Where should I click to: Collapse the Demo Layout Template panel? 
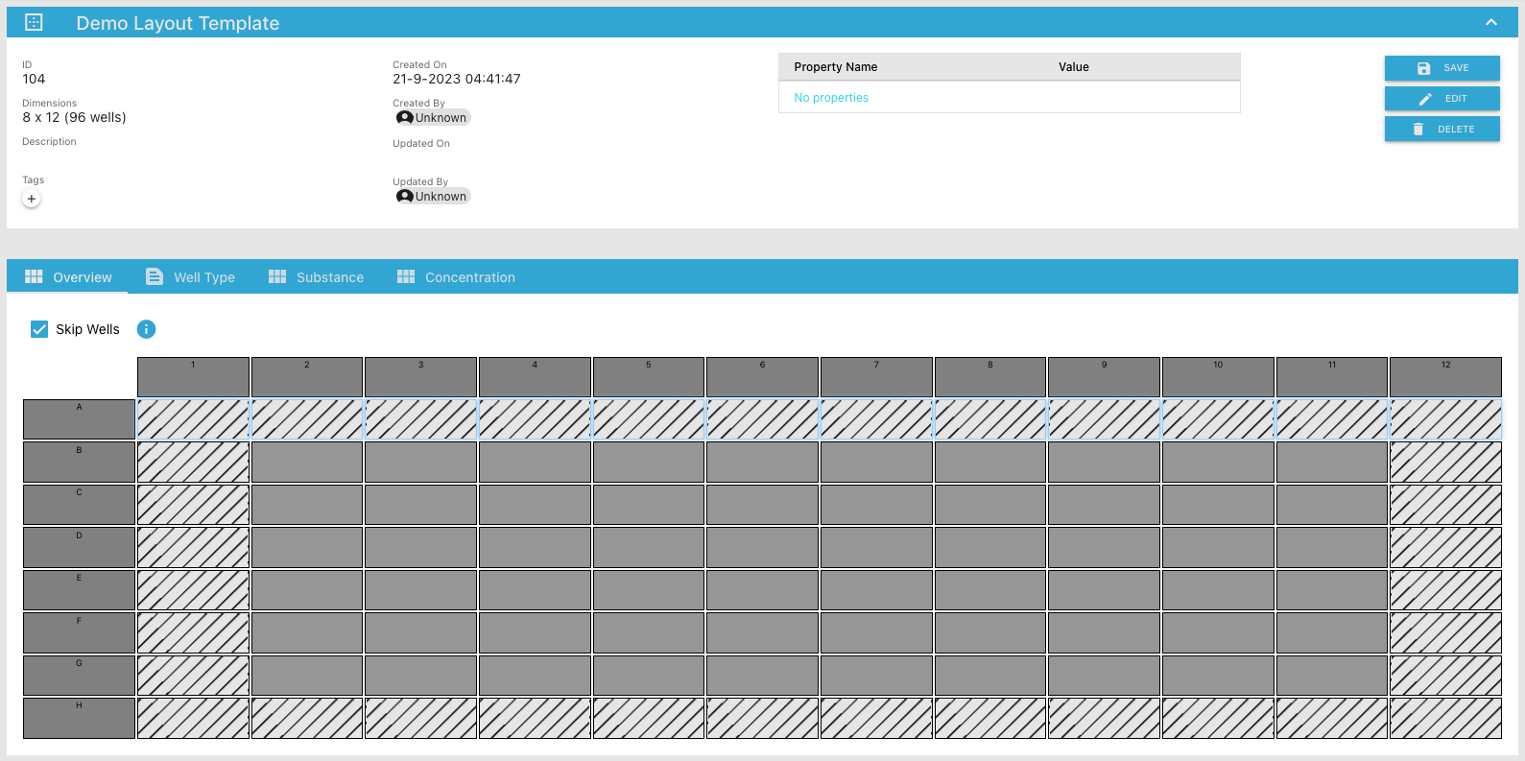1490,22
